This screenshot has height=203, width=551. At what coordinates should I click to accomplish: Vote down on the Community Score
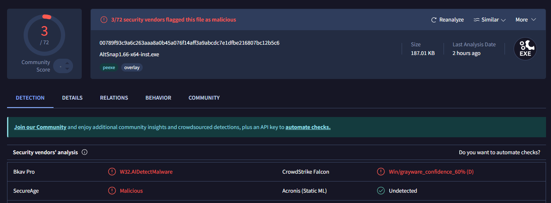[67, 69]
